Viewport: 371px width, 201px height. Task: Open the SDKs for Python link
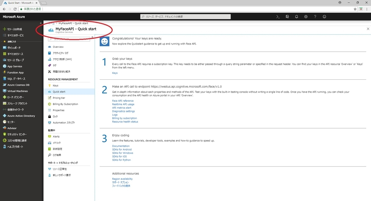point(121,160)
